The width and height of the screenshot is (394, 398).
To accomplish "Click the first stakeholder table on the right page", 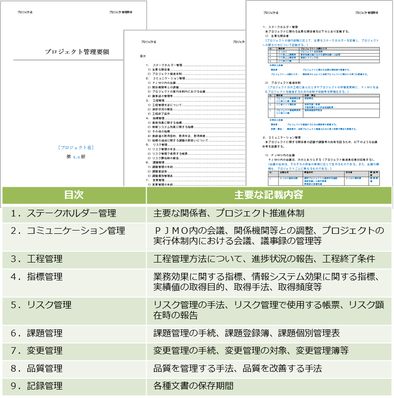I will tap(324, 55).
